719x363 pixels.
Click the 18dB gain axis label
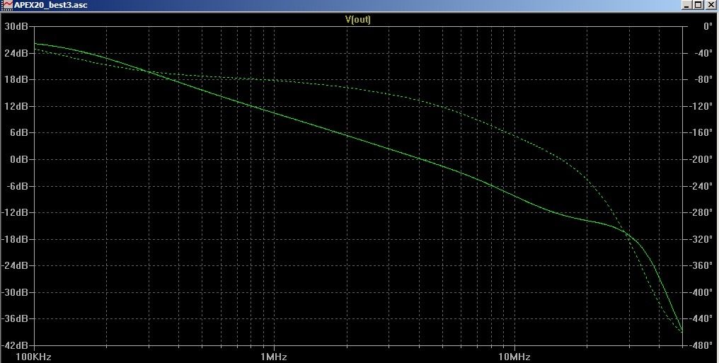click(16, 80)
